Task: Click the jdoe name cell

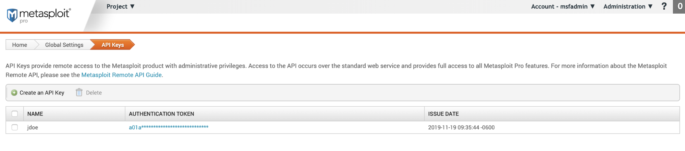Action: tap(33, 127)
